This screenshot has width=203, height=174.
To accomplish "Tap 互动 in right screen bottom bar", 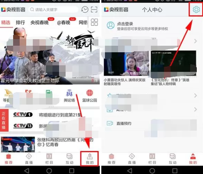I will (173, 159).
